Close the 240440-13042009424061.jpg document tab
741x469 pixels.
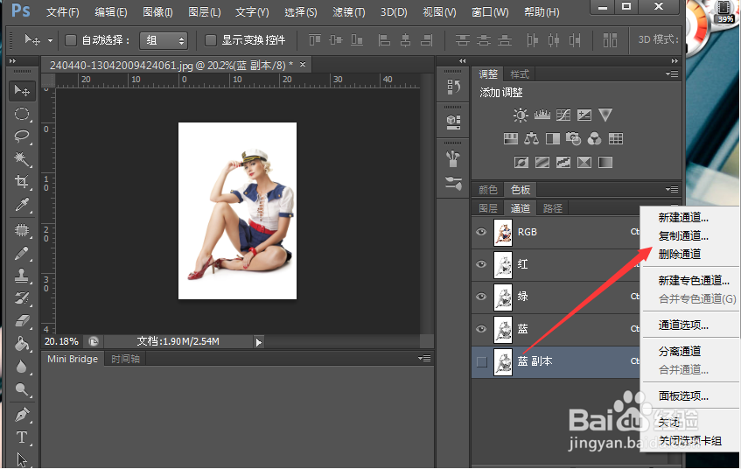coord(303,64)
